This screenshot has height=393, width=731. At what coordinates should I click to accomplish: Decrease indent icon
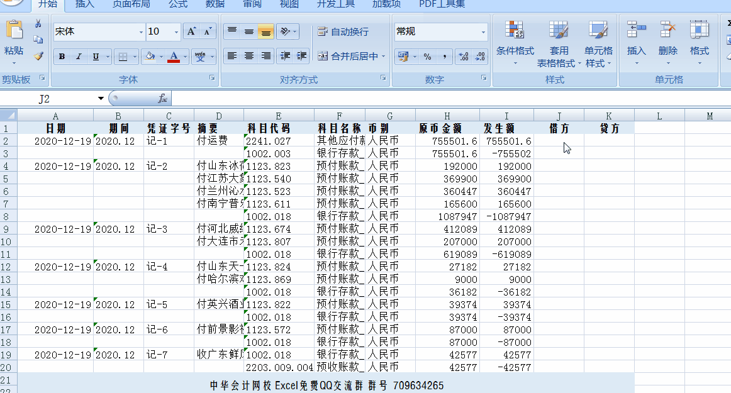[x=285, y=57]
